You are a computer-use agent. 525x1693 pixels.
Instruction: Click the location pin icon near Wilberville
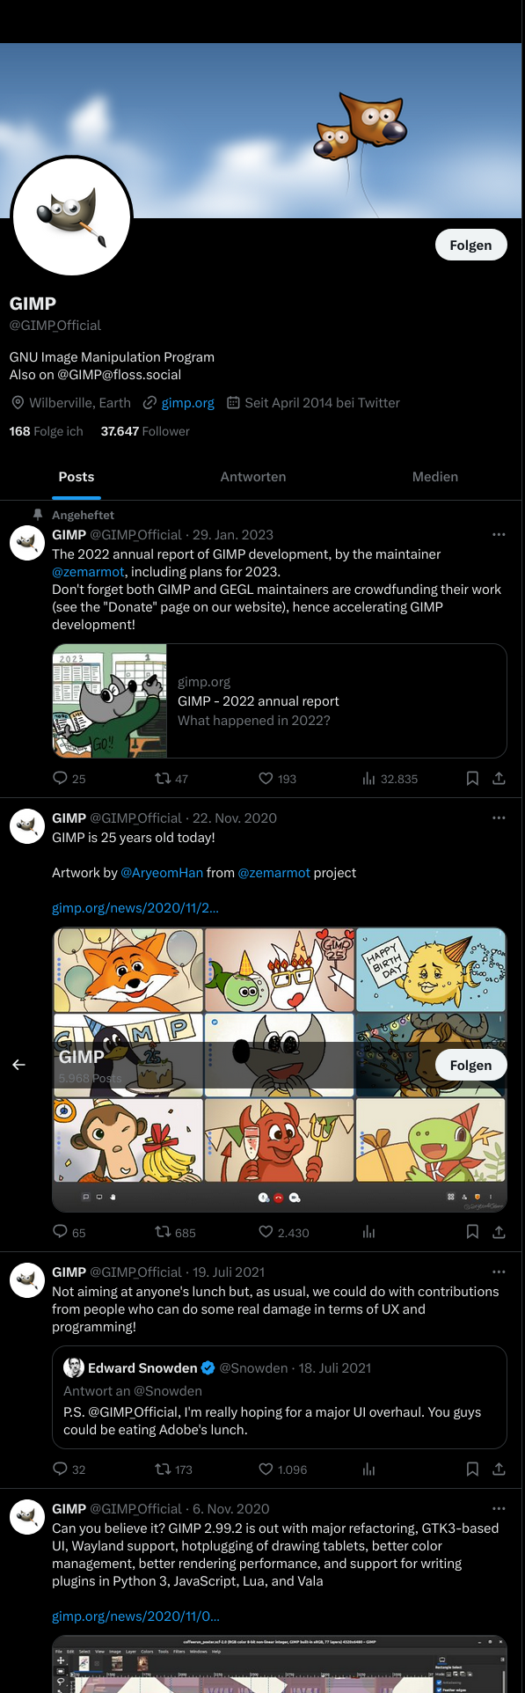[17, 402]
